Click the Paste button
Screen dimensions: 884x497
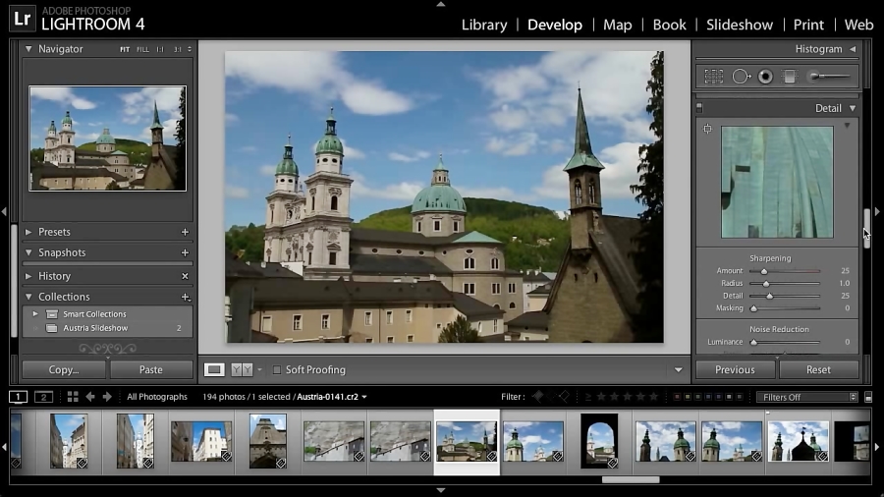tap(151, 369)
